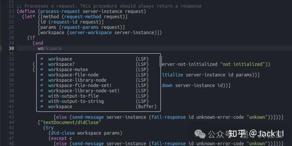Click the icon beside with-output-to-file
The width and height of the screenshot is (292, 146).
click(42, 96)
